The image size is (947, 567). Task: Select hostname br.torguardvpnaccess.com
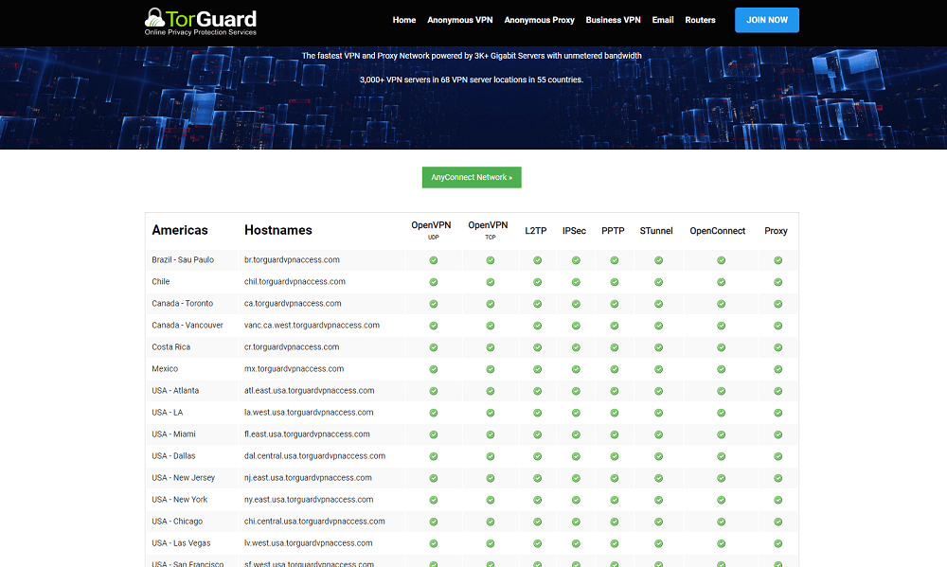292,259
